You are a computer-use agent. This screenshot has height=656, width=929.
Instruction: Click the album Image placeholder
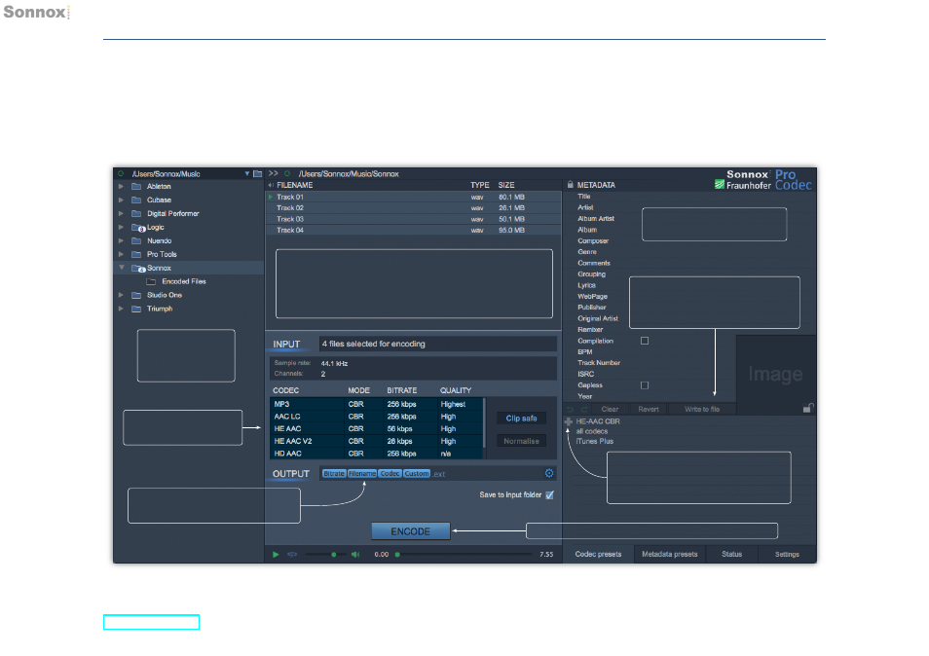click(775, 374)
